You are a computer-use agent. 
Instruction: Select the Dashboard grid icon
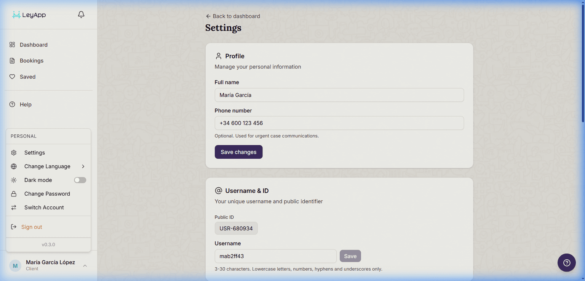tap(12, 45)
